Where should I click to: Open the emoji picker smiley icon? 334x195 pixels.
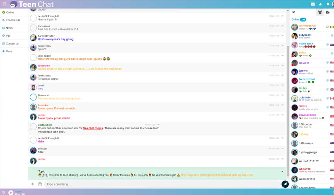click(x=40, y=184)
